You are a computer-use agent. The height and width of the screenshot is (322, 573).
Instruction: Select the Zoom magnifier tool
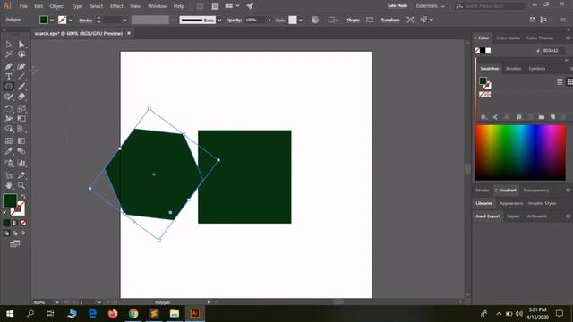click(21, 185)
